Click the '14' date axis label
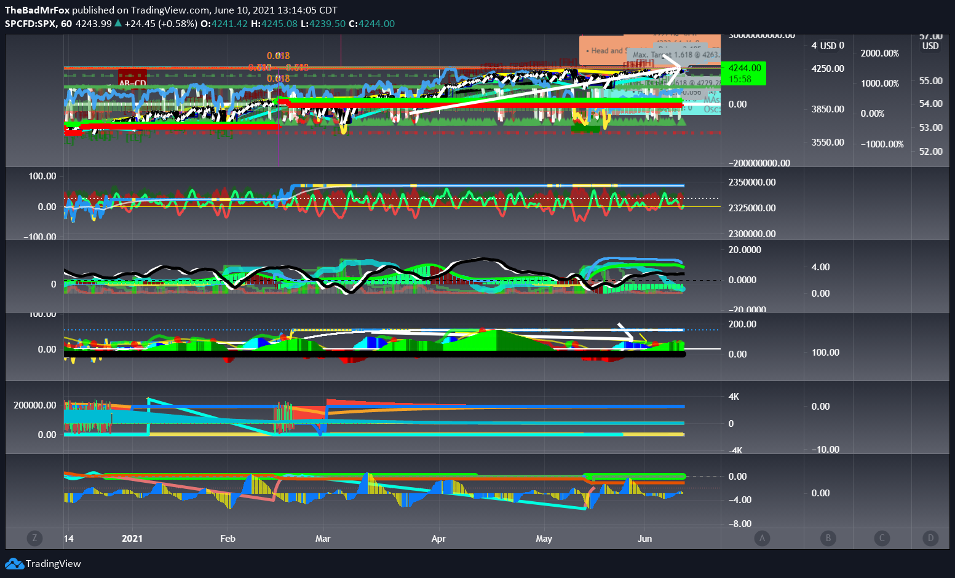Image resolution: width=955 pixels, height=578 pixels. [x=69, y=538]
